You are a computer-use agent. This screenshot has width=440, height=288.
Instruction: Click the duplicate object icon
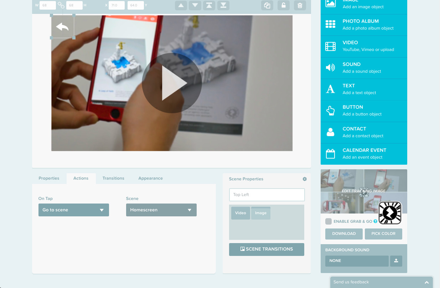[267, 5]
